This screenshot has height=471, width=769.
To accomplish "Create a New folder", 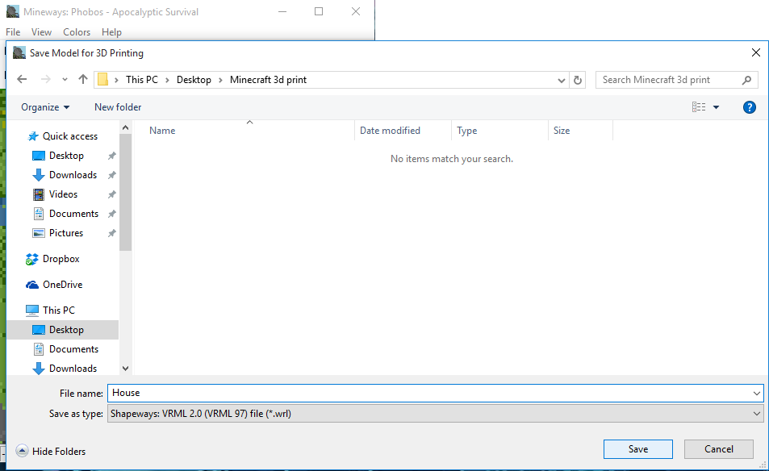I will point(118,106).
